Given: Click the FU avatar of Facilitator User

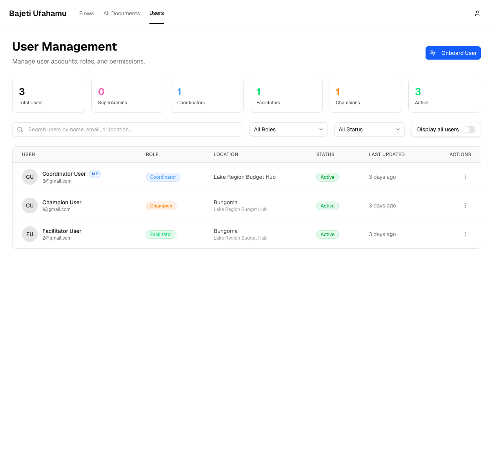Looking at the screenshot, I should (x=30, y=234).
